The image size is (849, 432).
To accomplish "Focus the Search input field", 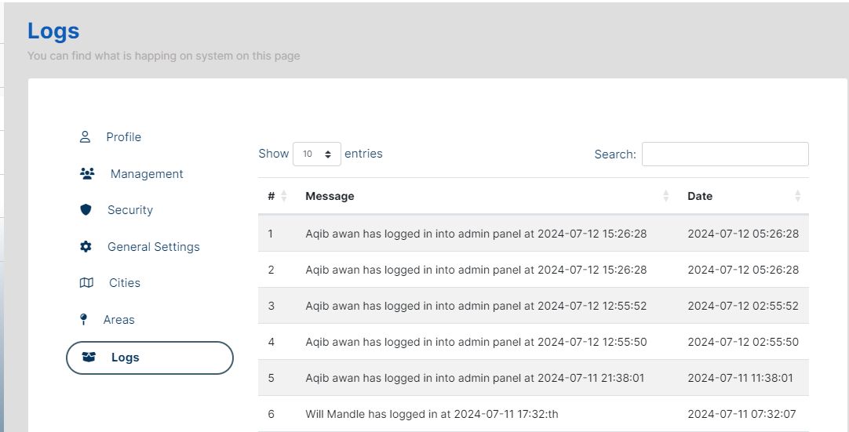I will tap(725, 154).
